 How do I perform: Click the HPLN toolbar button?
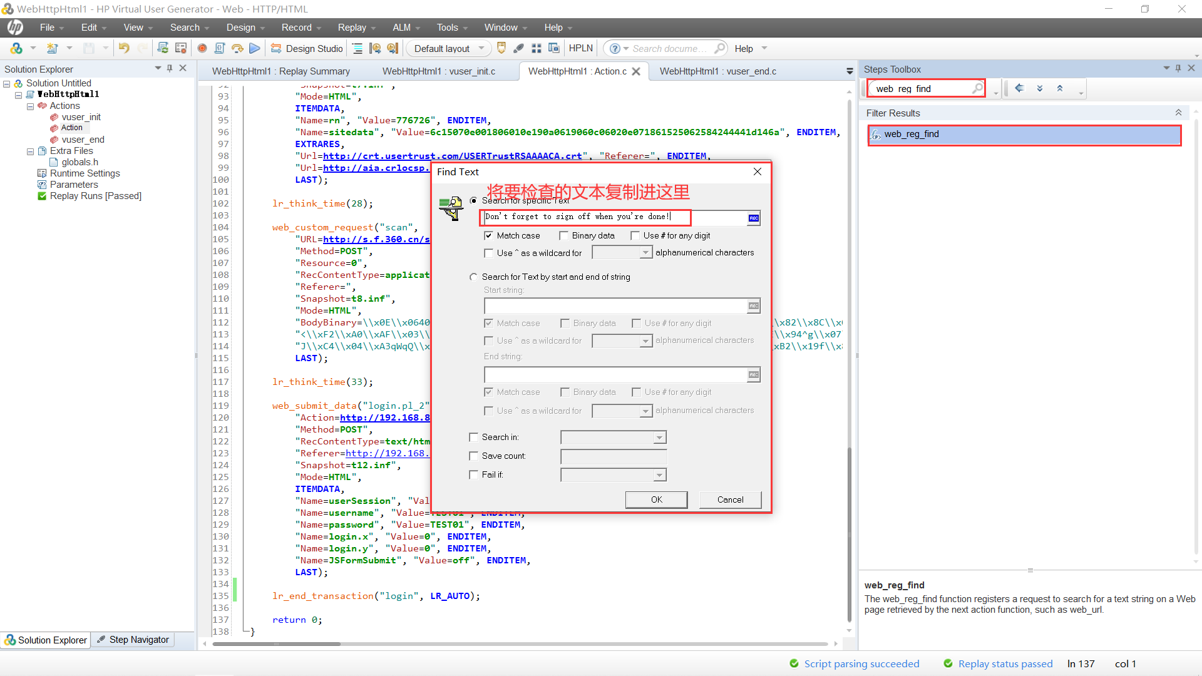[x=580, y=48]
